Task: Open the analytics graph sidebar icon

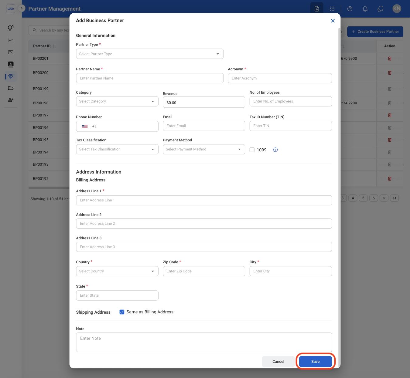Action: (11, 52)
